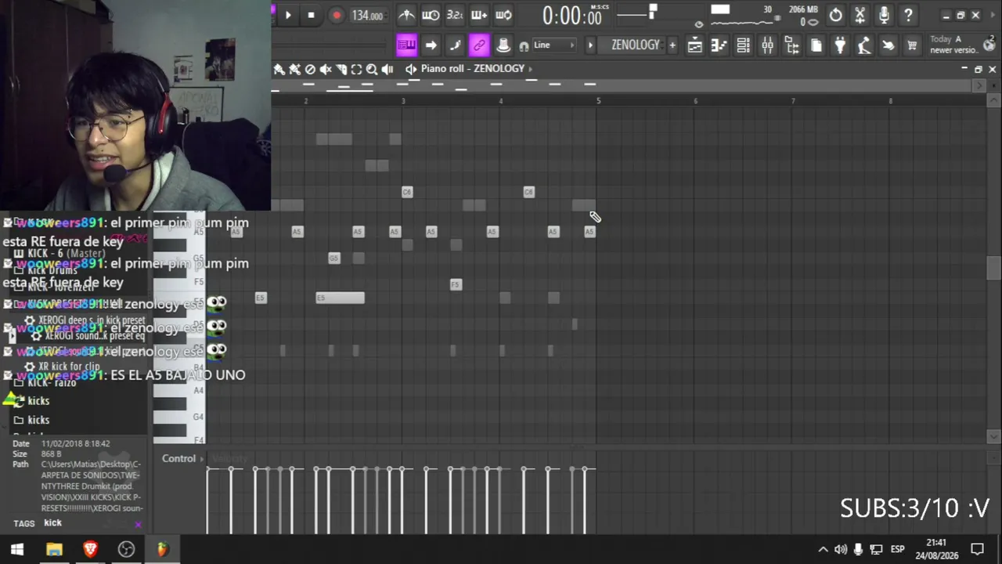Select the Slice tool in Piano roll
1002x564 pixels.
[341, 69]
